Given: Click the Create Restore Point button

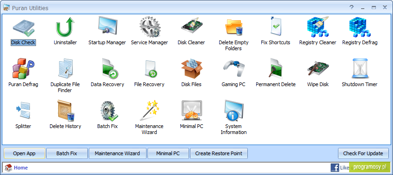Looking at the screenshot, I should (x=219, y=153).
